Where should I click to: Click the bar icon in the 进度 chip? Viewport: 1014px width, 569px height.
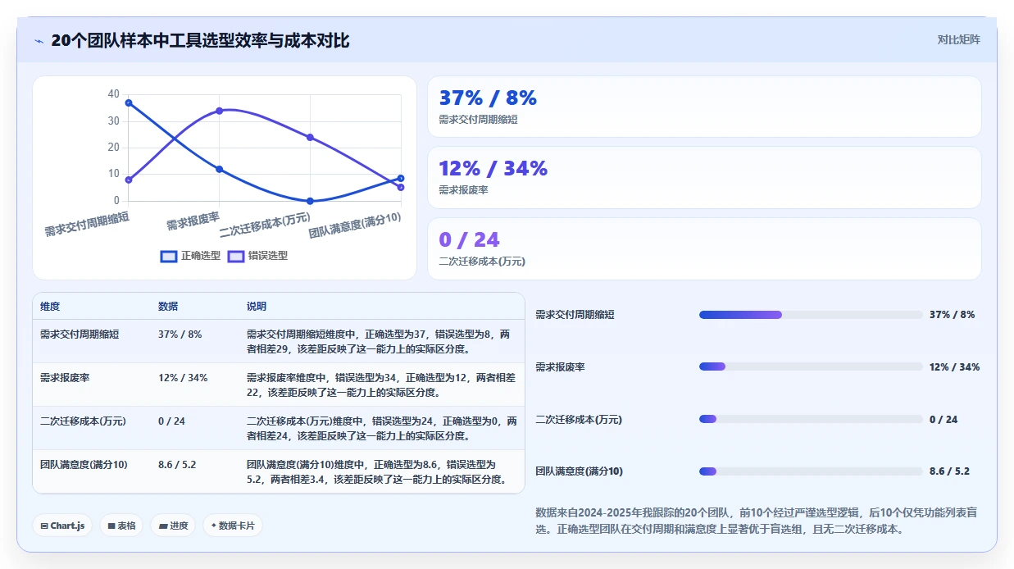tap(163, 526)
